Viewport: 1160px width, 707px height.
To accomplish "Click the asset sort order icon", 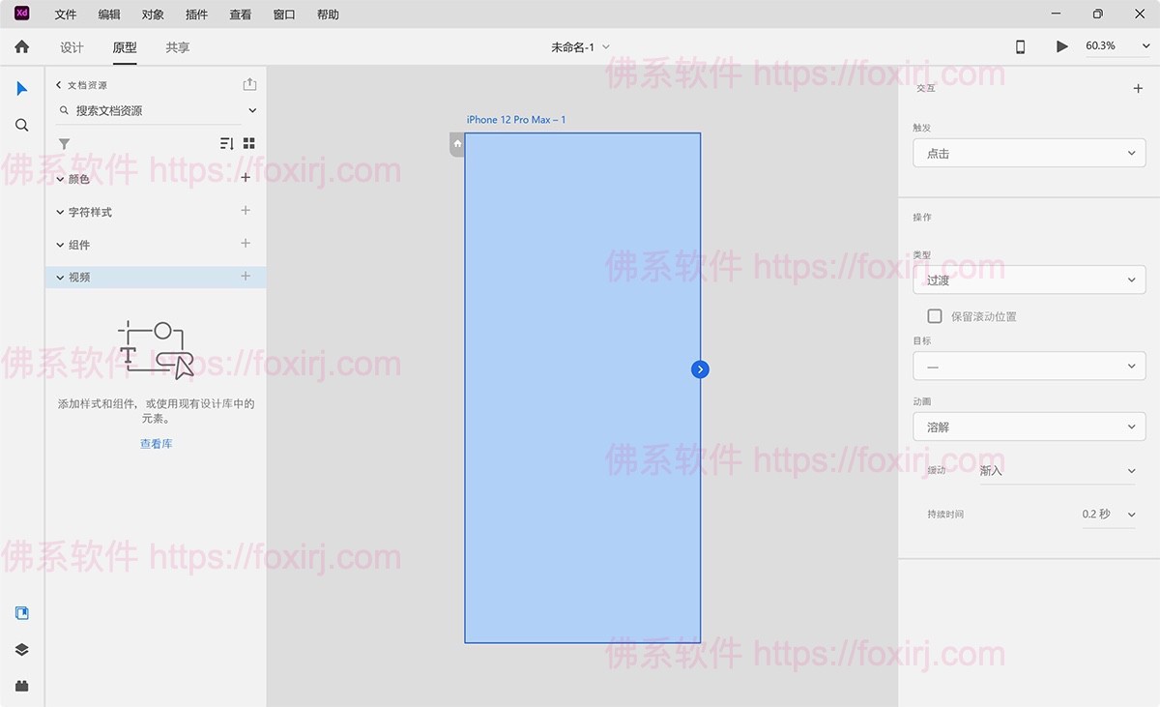I will [226, 143].
